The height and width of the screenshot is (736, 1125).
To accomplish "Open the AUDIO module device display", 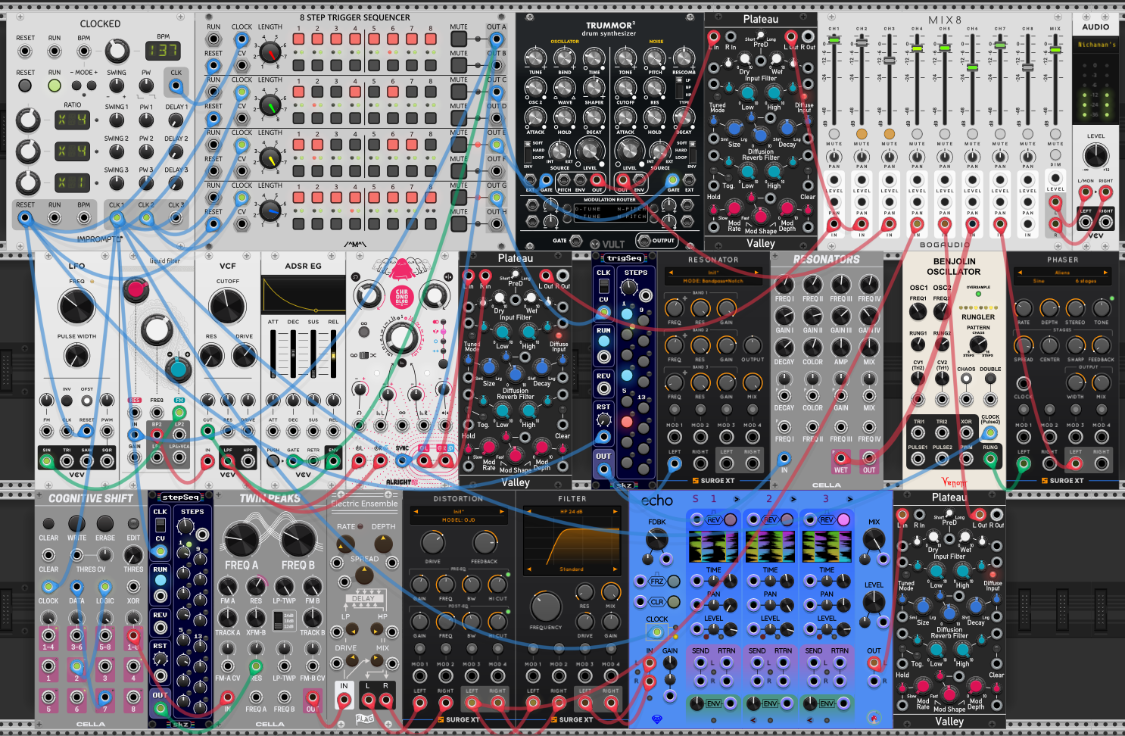I will (1095, 45).
